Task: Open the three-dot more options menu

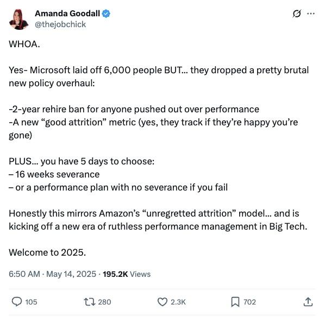Action: (x=311, y=14)
